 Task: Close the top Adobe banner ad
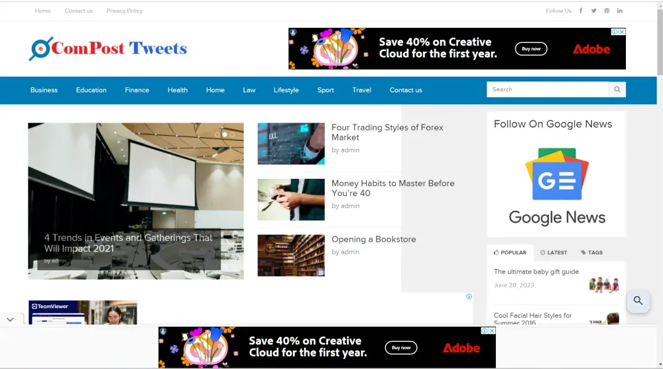tap(622, 32)
